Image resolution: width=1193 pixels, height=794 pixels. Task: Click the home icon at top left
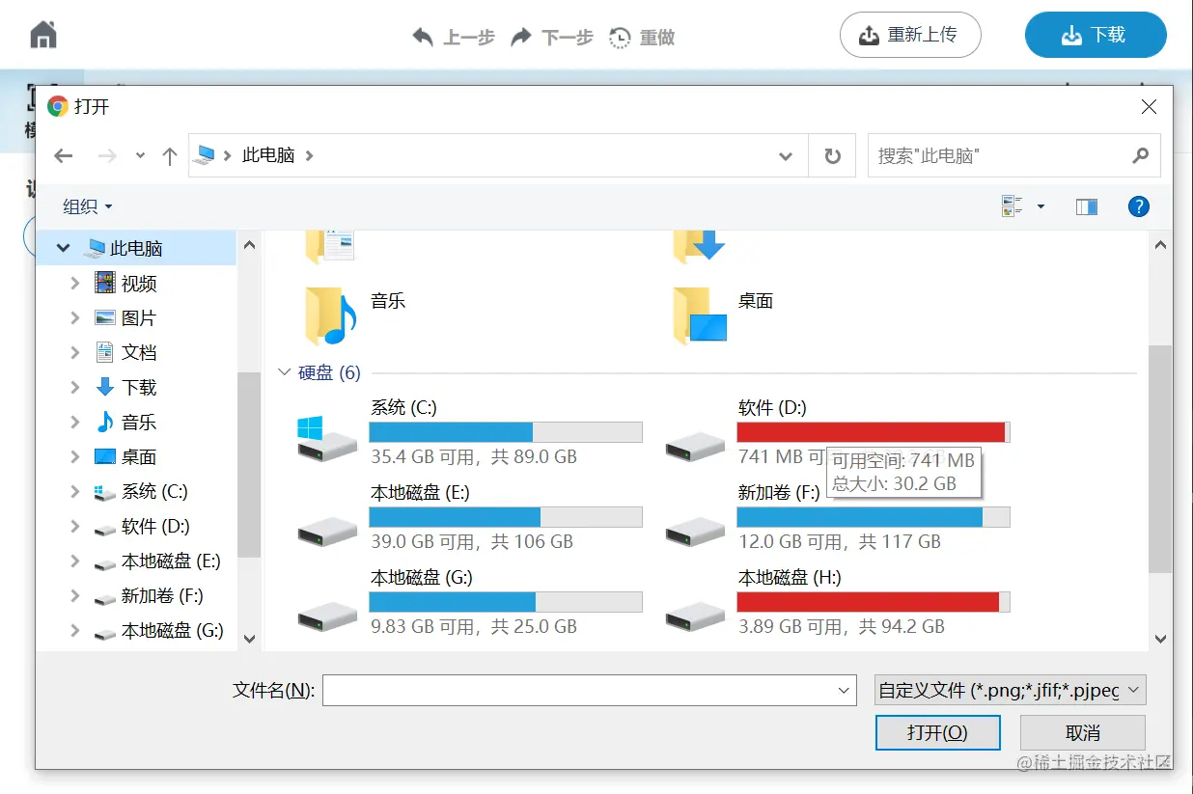[43, 36]
